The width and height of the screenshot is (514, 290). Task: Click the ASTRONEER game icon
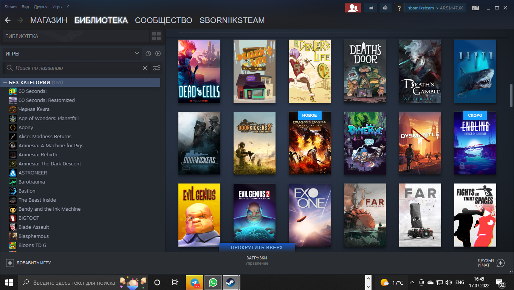click(x=13, y=173)
